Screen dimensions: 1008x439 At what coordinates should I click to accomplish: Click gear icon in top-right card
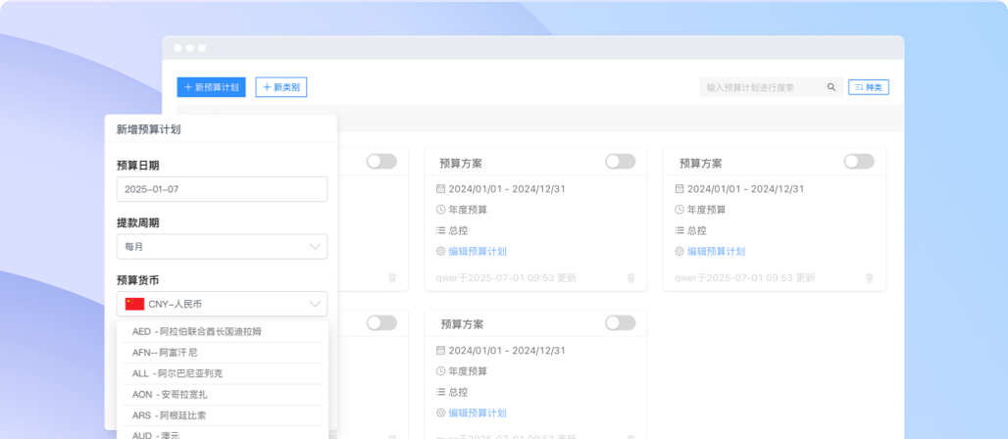pyautogui.click(x=680, y=252)
